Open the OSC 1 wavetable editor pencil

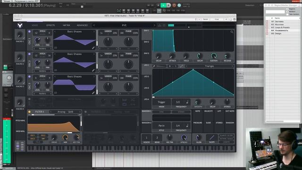(x=93, y=48)
